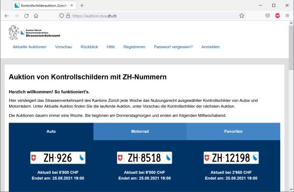Click the 'Aktuell bei 9'000 CHF' text
This screenshot has height=192, width=294.
point(144,172)
